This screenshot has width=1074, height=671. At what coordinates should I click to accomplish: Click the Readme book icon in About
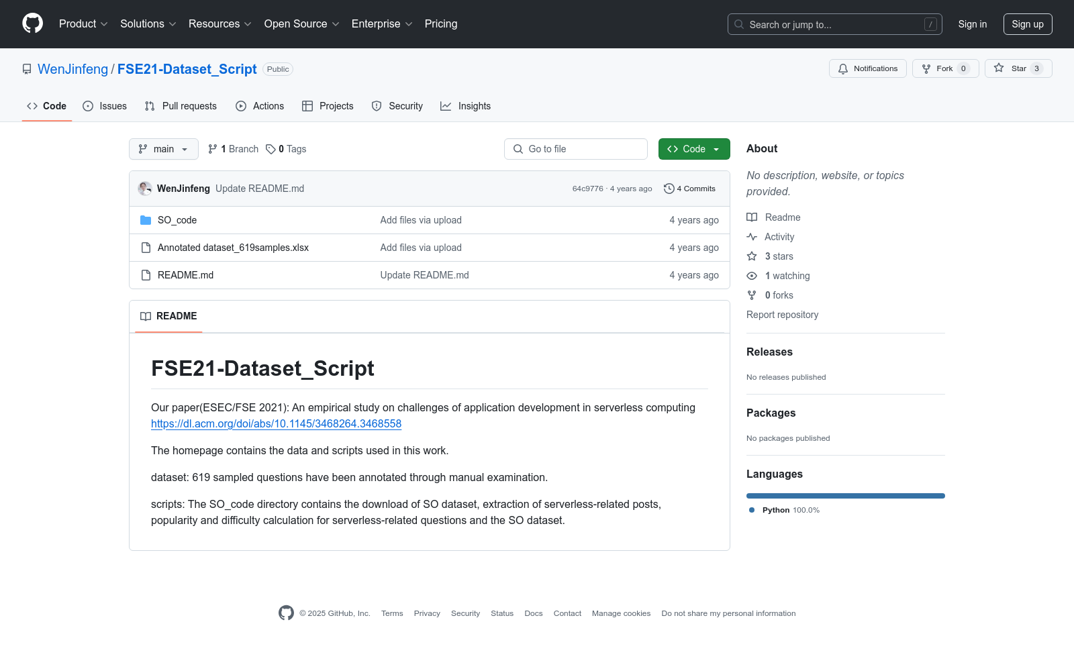point(752,217)
